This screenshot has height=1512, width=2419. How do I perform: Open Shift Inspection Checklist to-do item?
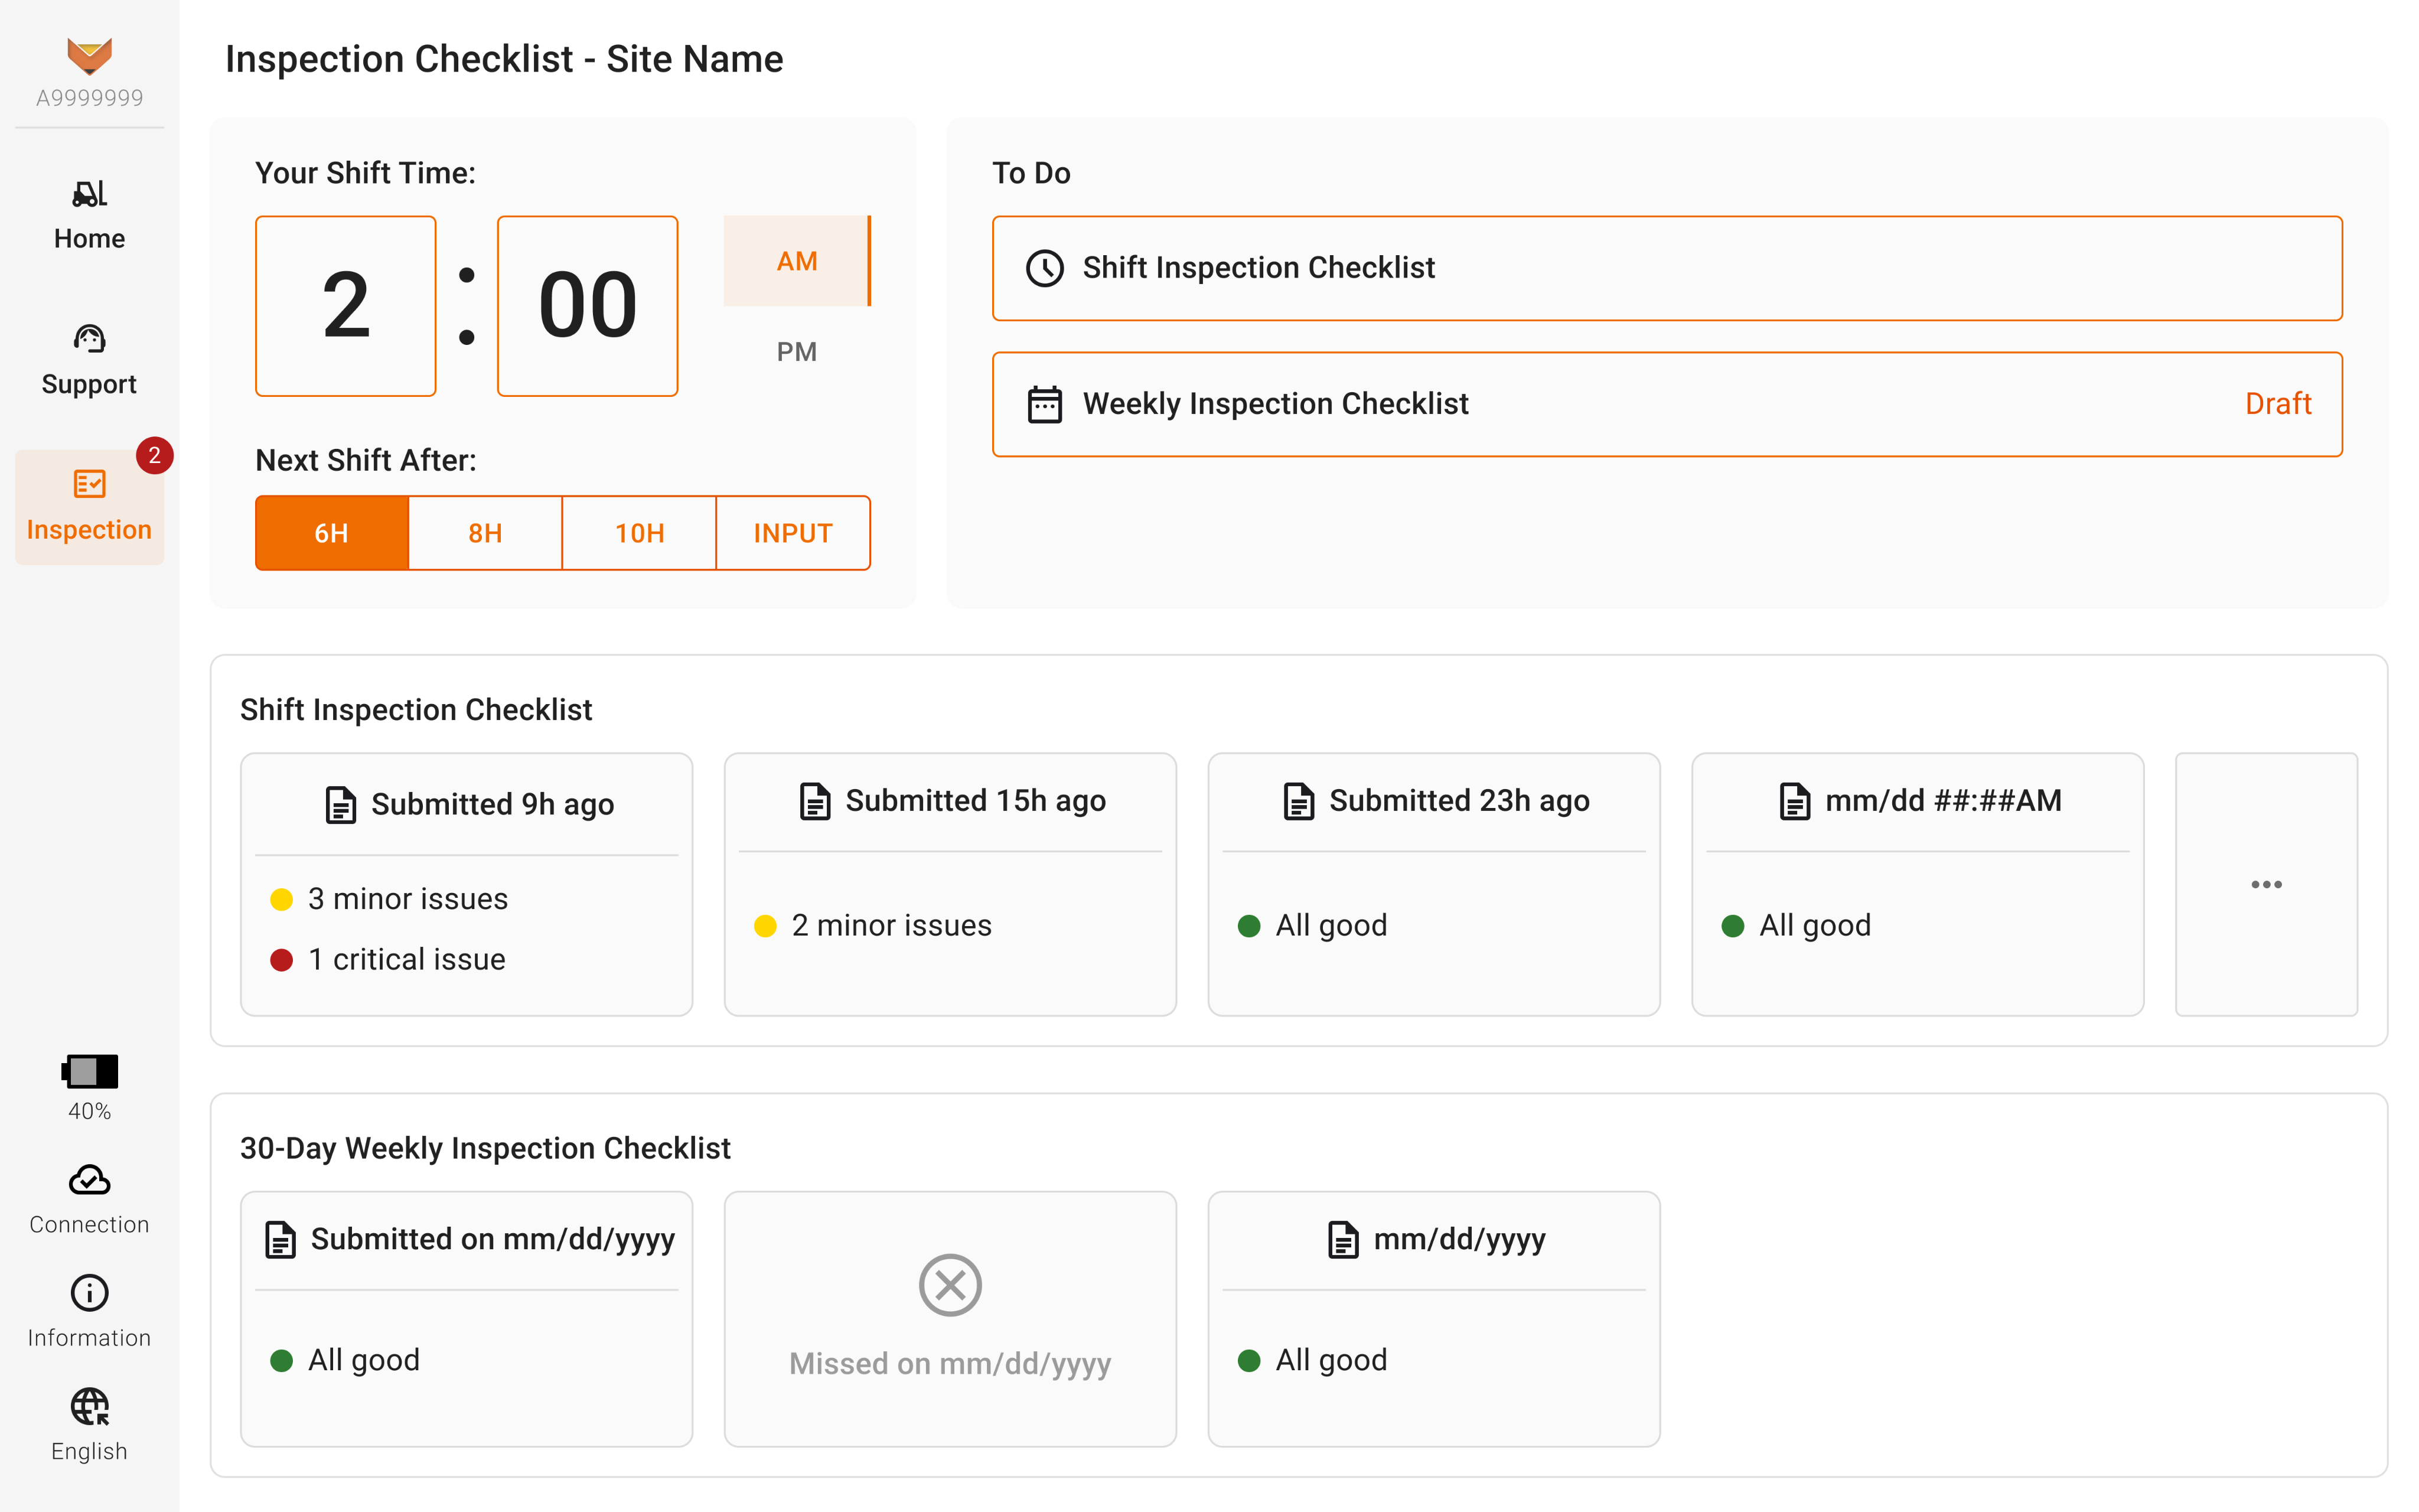[x=1667, y=268]
